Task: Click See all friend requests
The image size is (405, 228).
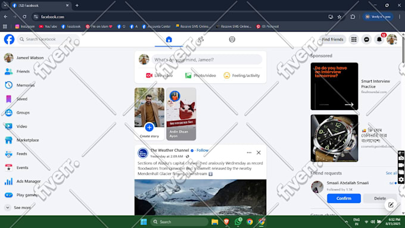Action: pos(391,173)
